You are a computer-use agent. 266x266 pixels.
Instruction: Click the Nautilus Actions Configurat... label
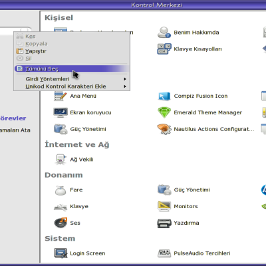214,129
